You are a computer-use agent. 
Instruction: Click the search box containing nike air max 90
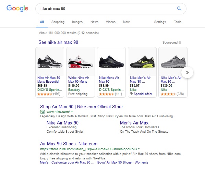pos(111,9)
